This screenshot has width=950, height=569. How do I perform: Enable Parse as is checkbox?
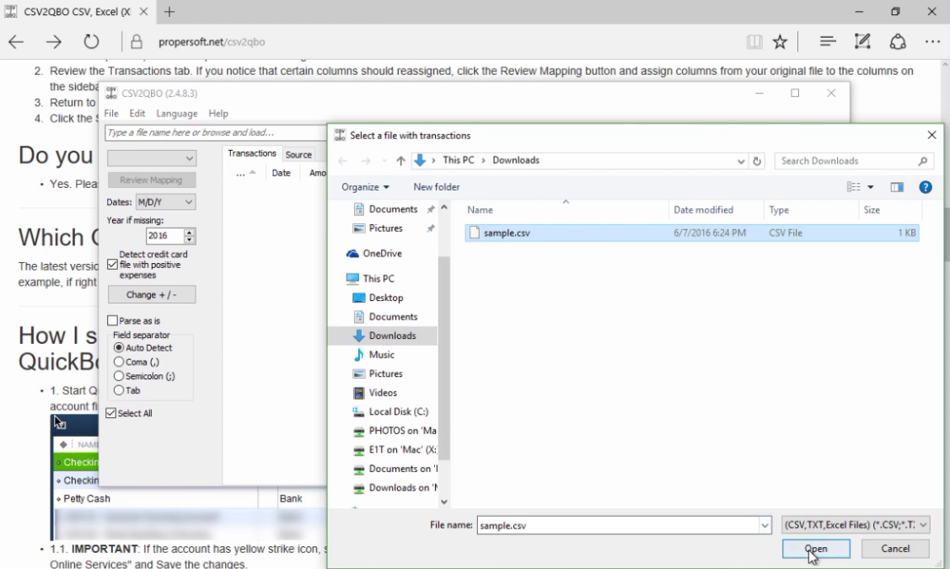tap(112, 320)
